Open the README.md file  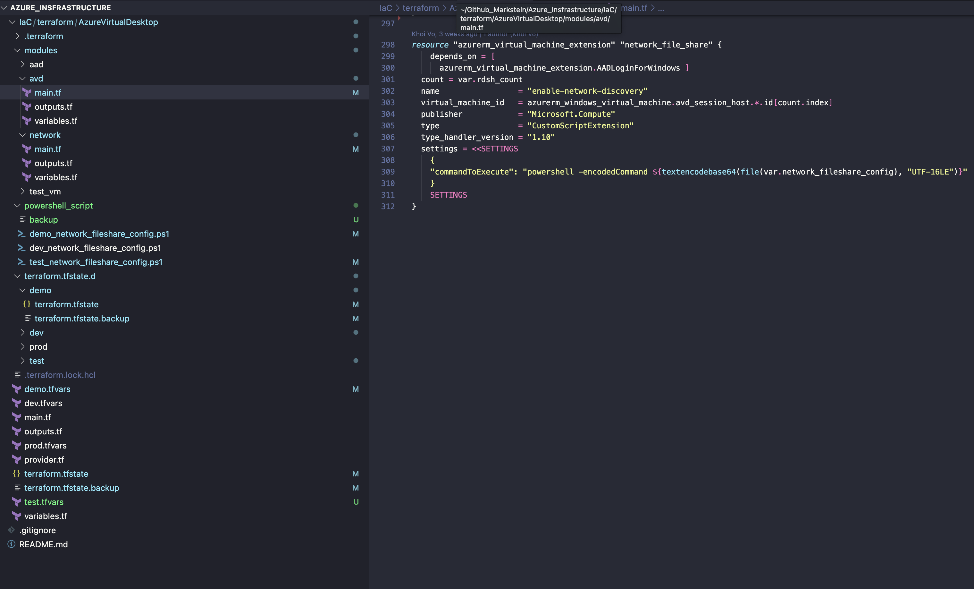44,544
